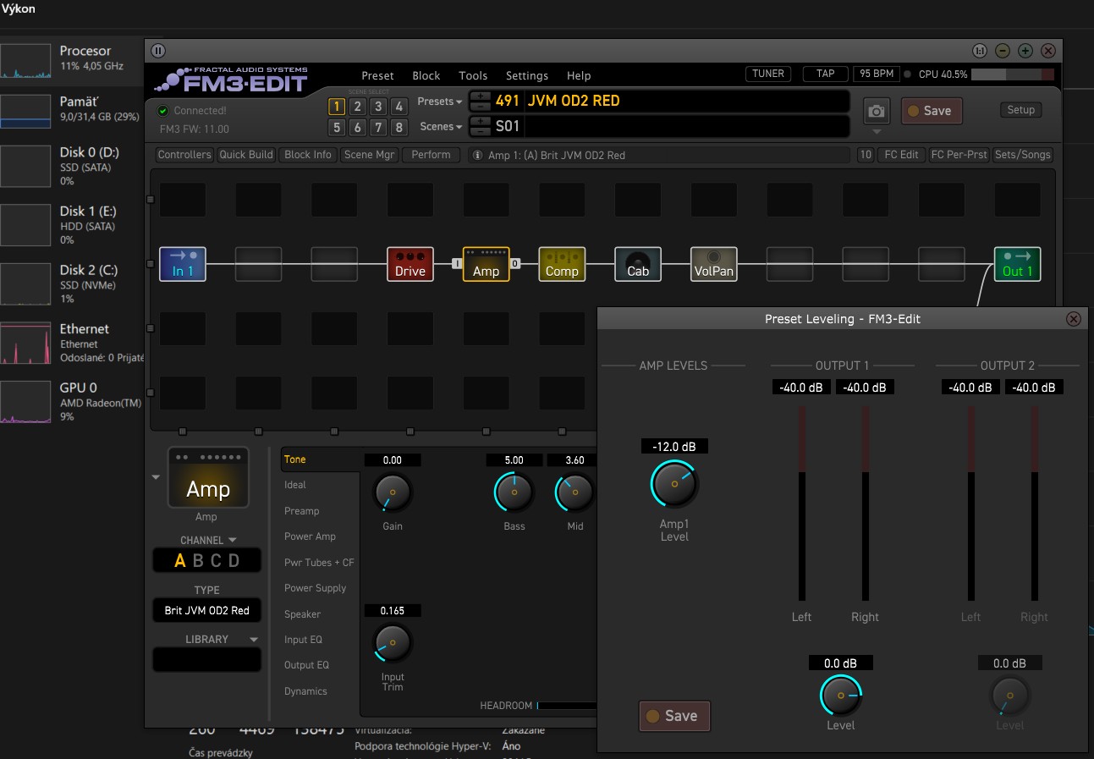Expand the Scenes dropdown

pyautogui.click(x=442, y=127)
